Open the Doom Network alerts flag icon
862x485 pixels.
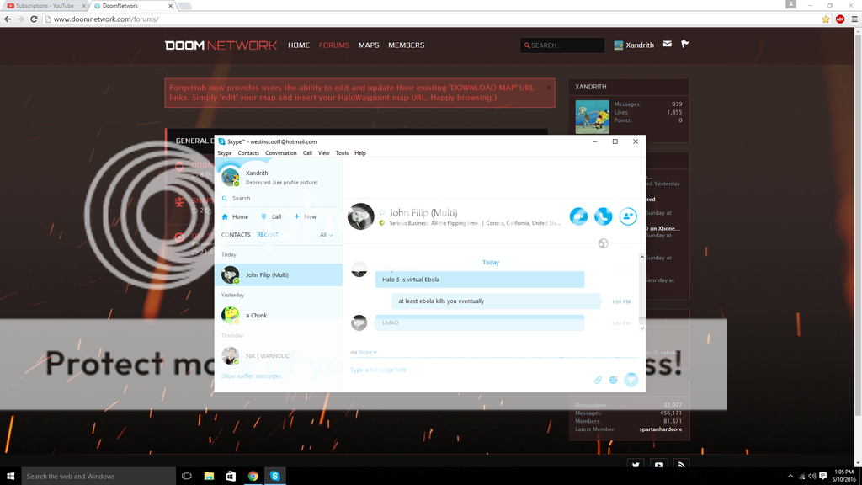[x=685, y=44]
